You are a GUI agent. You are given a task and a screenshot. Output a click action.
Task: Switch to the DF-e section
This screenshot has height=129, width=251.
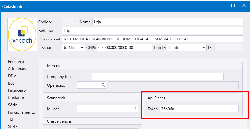click(12, 76)
